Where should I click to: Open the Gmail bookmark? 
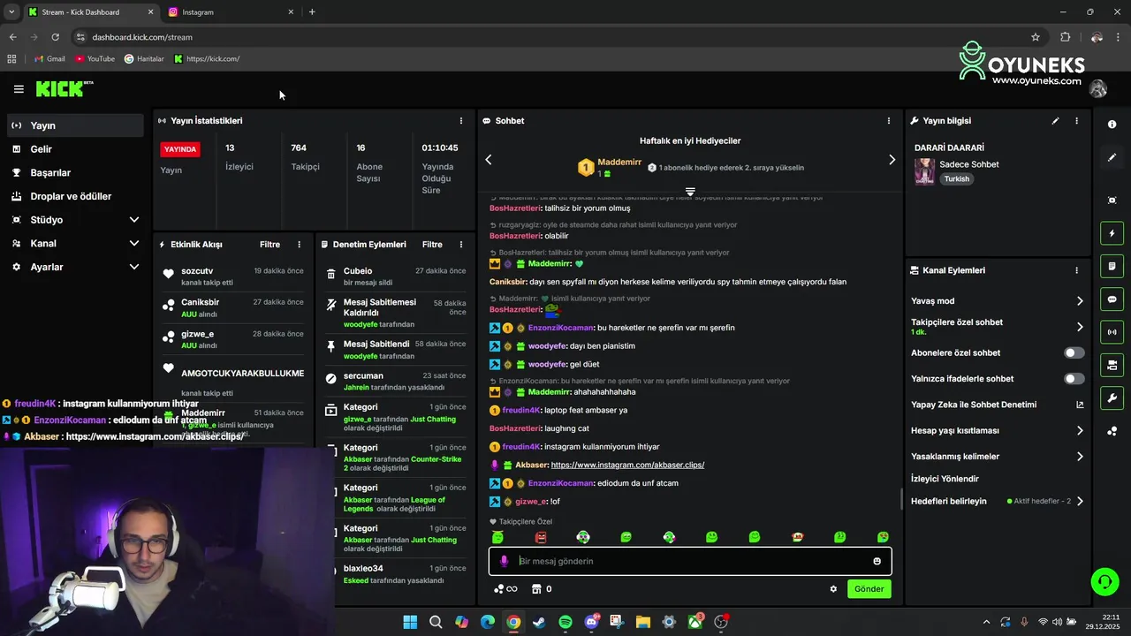(x=49, y=59)
